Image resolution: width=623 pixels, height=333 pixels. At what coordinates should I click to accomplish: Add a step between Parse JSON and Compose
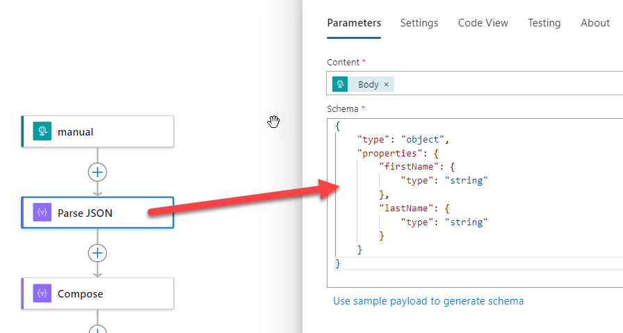coord(97,253)
